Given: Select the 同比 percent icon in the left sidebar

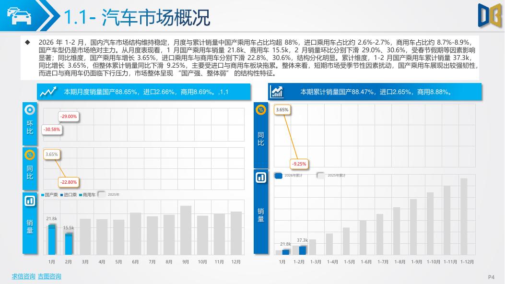Looking at the screenshot, I should click(x=29, y=154).
